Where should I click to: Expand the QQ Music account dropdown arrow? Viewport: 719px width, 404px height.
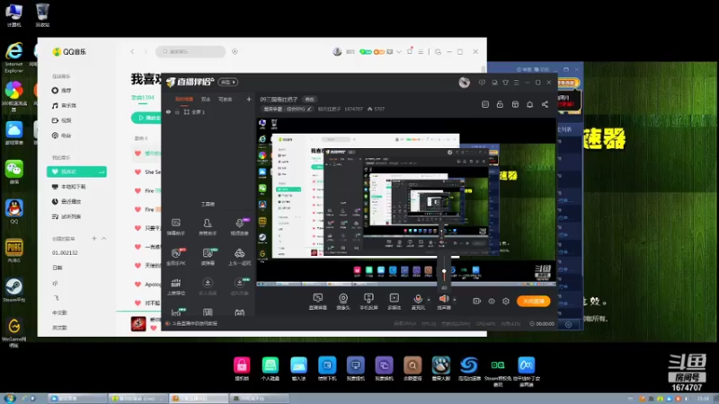[399, 52]
